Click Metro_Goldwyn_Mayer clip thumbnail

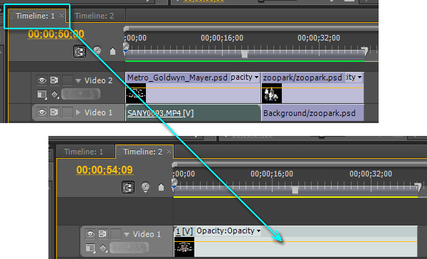tap(136, 93)
